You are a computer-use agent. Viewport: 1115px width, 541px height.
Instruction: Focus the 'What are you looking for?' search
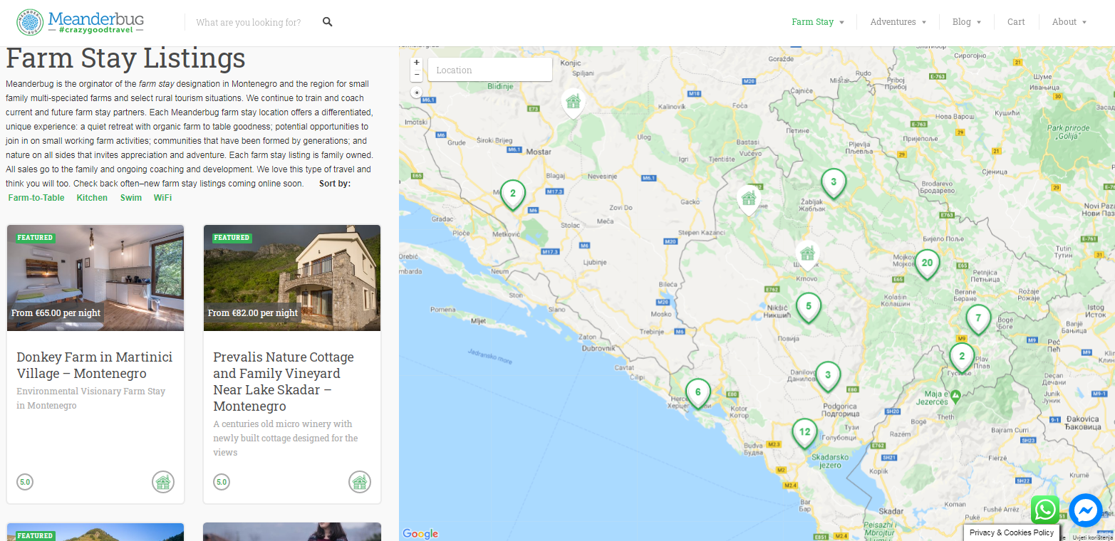(249, 22)
